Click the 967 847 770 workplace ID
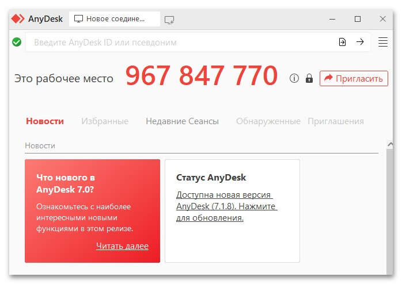This screenshot has height=284, width=402. pyautogui.click(x=202, y=75)
